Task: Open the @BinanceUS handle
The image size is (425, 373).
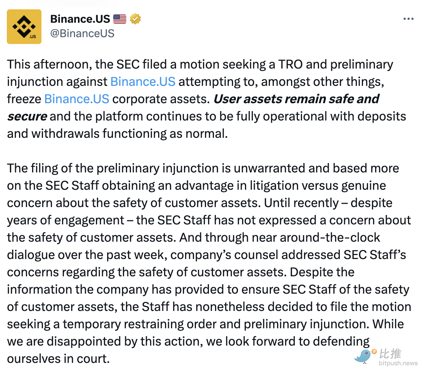Action: tap(82, 33)
